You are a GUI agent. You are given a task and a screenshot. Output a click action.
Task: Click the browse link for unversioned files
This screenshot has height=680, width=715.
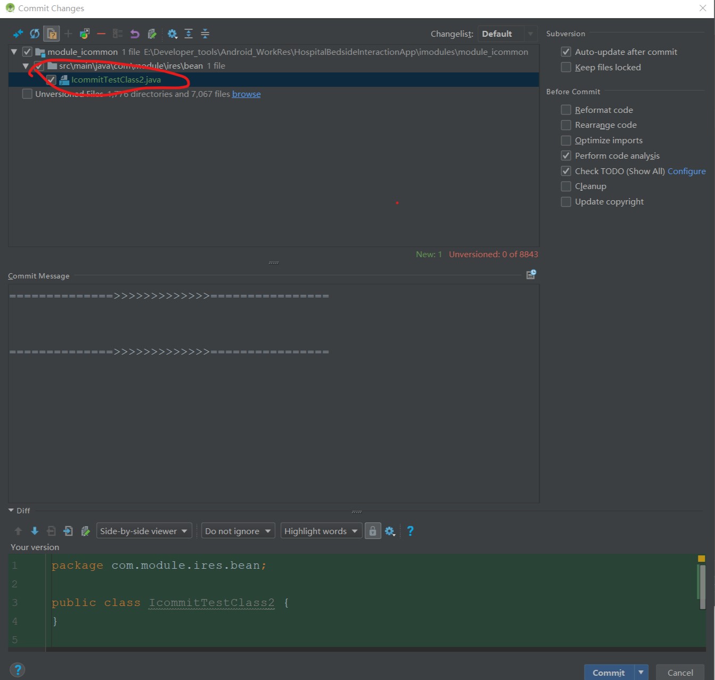pyautogui.click(x=246, y=94)
